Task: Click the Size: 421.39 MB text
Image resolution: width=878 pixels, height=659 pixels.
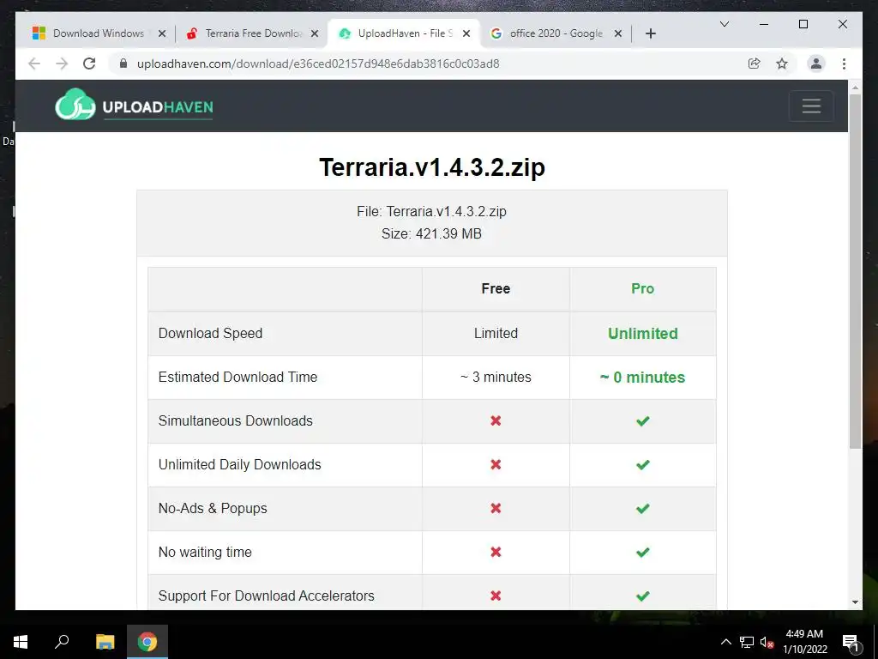Action: point(432,233)
